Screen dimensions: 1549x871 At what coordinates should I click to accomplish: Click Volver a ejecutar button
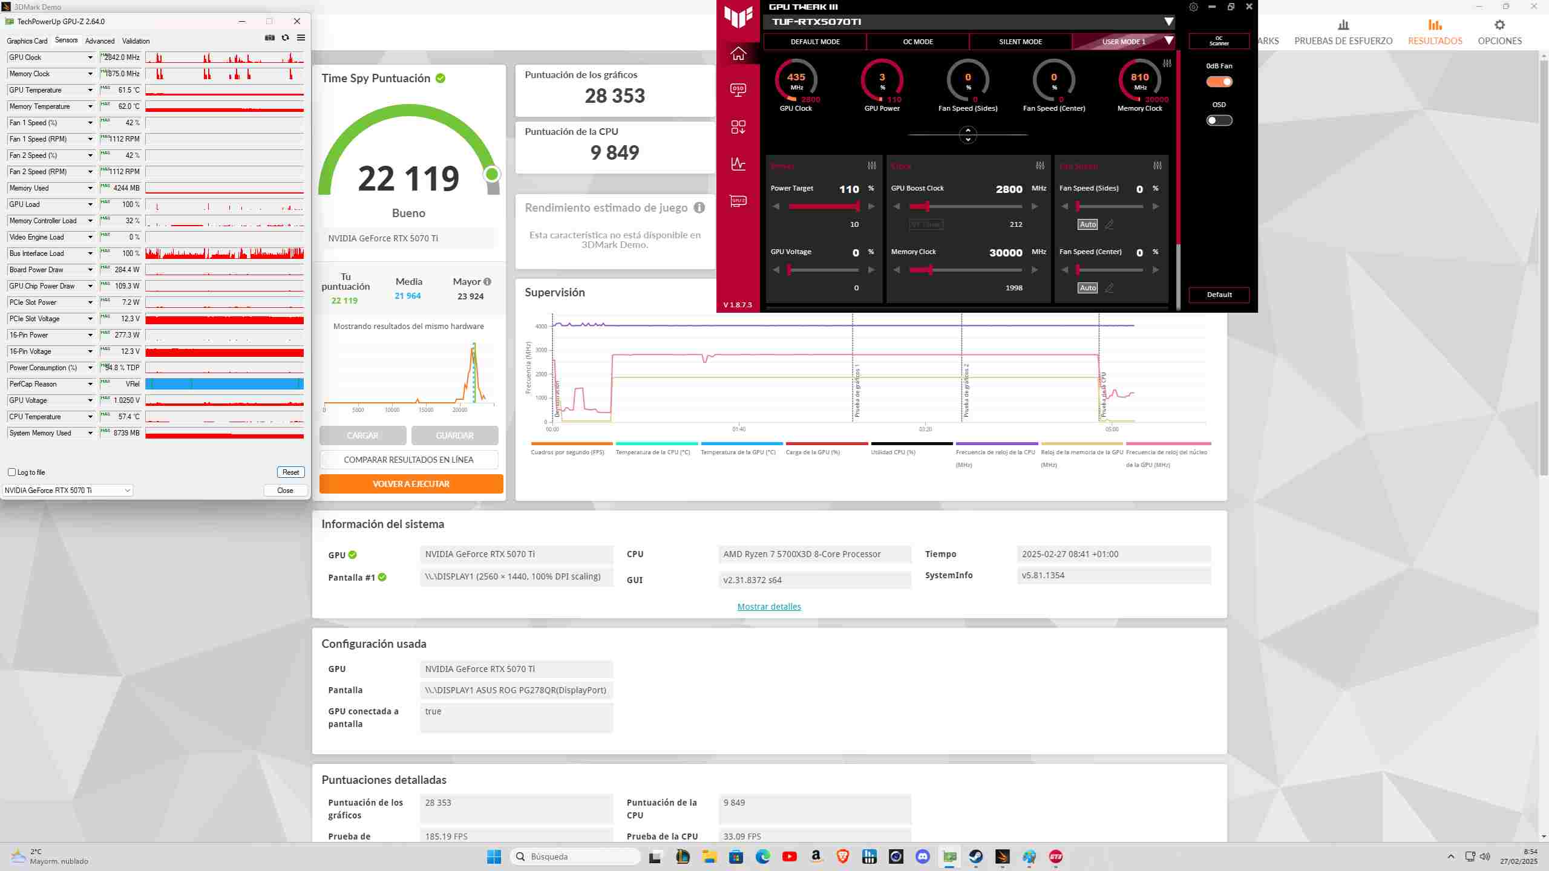pyautogui.click(x=411, y=484)
